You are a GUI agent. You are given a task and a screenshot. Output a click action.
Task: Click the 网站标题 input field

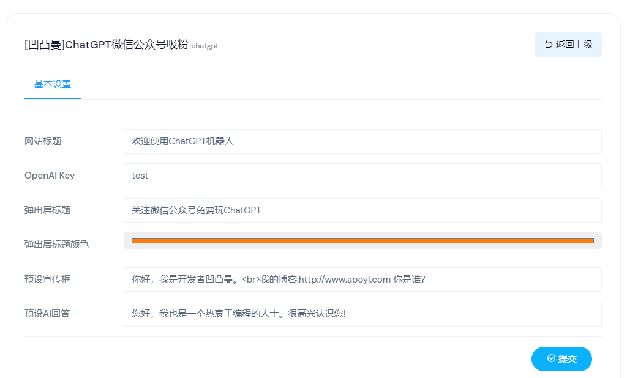coord(361,141)
